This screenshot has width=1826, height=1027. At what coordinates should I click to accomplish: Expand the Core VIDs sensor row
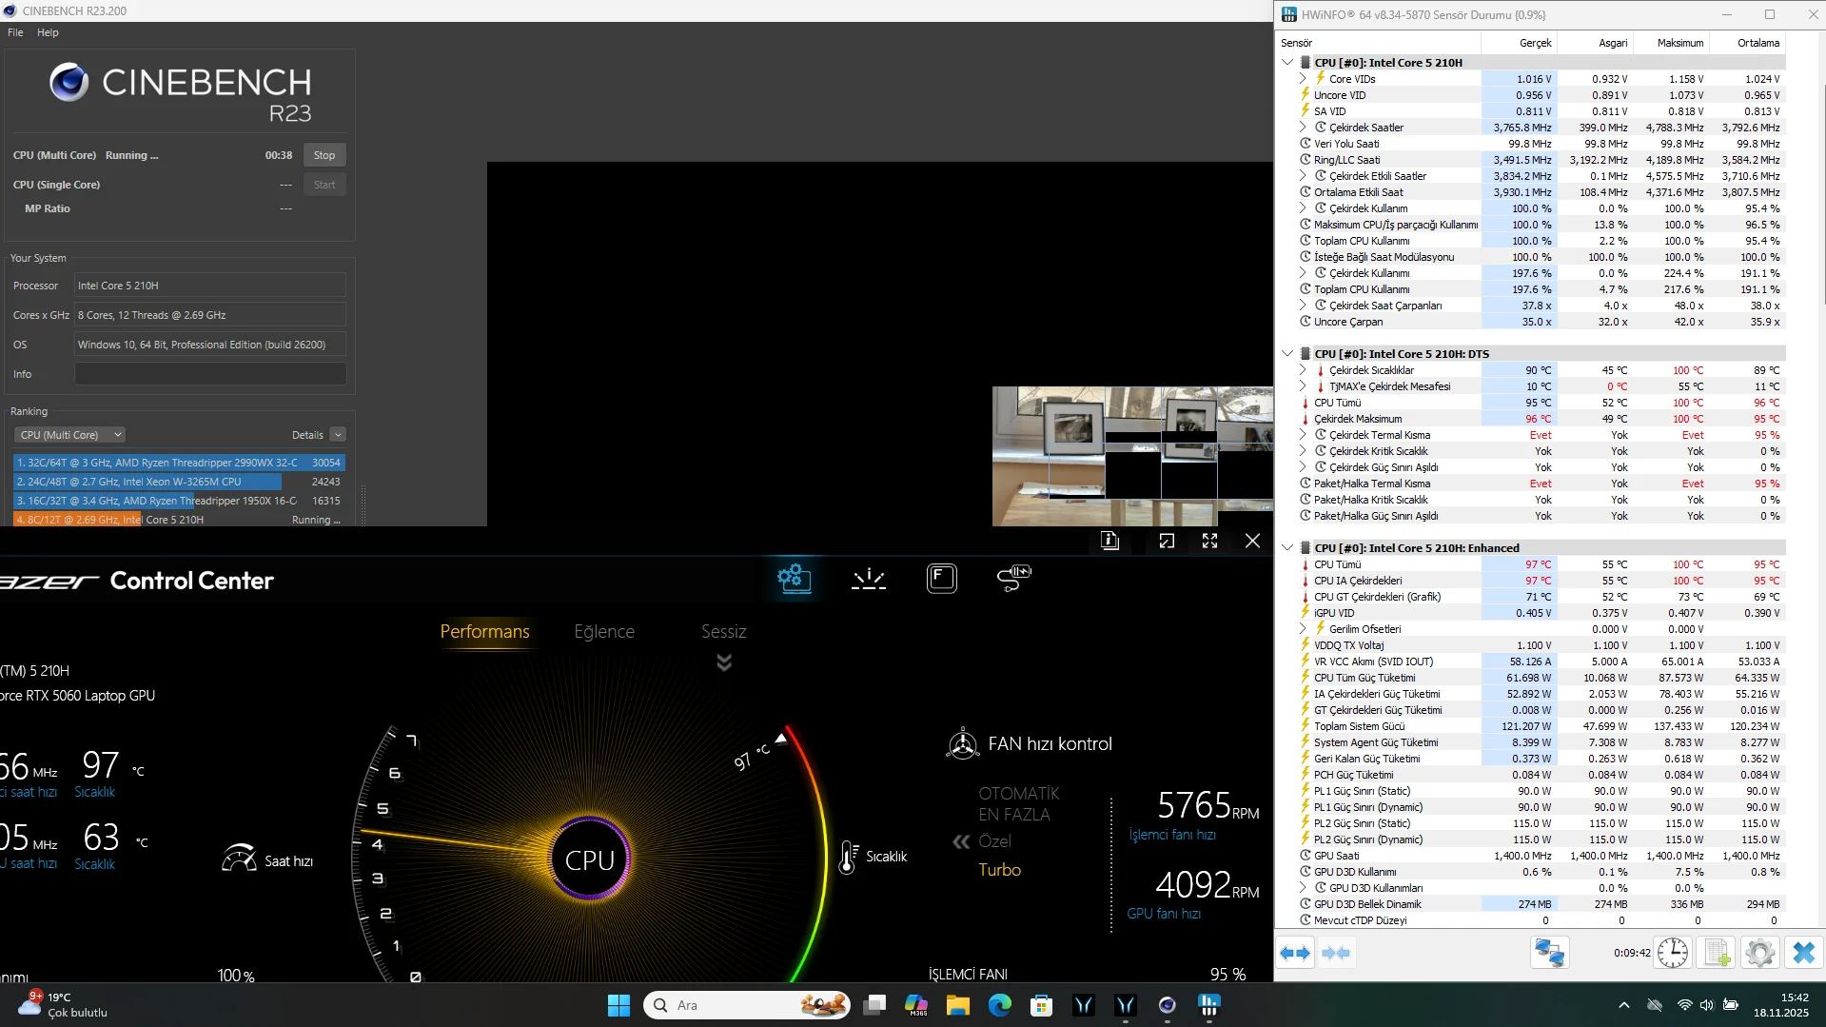pos(1303,79)
